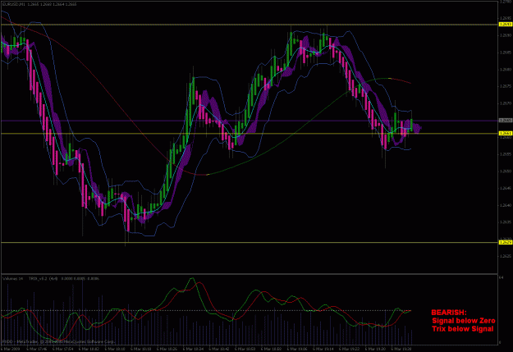The image size is (513, 352).
Task: Click the gray current price label 1.2665
Action: 506,121
